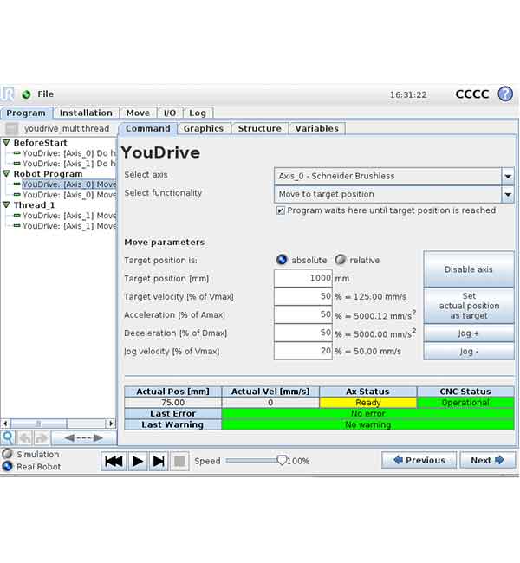Select last Thread_1 [Axis_1] Move node
This screenshot has height=563, width=520.
69,226
